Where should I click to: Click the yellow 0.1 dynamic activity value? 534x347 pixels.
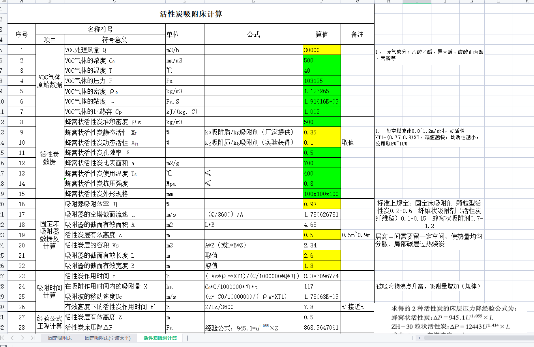click(322, 143)
